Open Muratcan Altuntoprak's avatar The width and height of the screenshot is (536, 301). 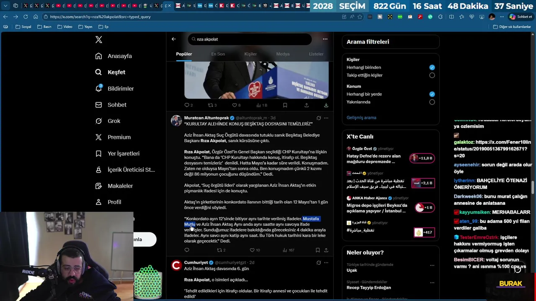point(176,120)
